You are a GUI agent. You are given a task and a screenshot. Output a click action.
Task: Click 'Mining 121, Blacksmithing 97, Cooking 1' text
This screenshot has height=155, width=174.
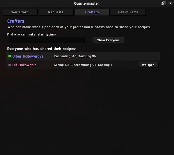point(83,65)
